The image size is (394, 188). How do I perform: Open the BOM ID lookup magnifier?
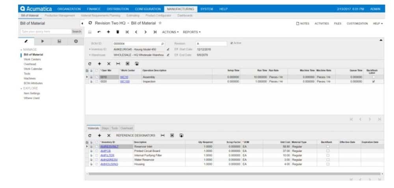pos(162,44)
